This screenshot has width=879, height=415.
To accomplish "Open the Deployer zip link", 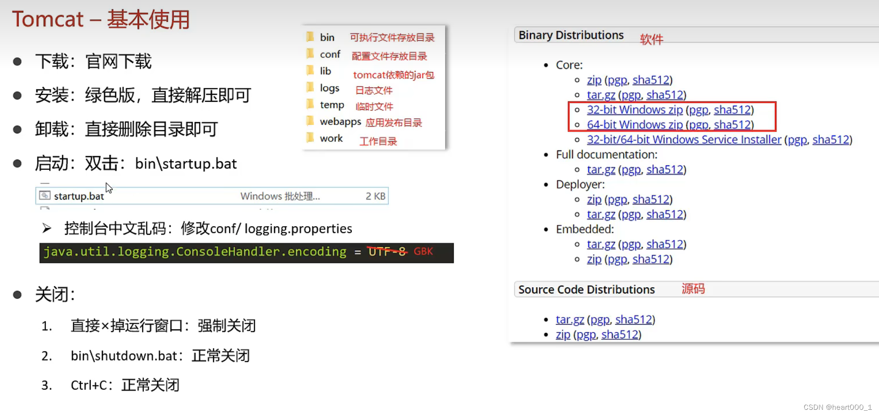I will coord(594,200).
